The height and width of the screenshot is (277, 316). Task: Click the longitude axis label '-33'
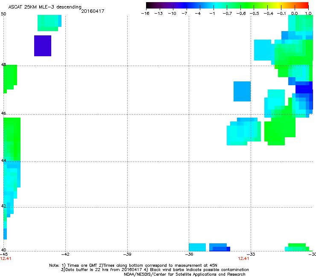[x=251, y=254]
